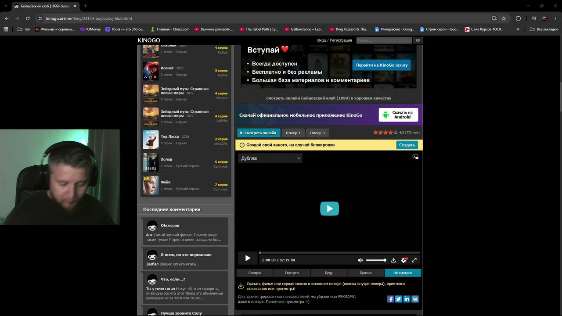Viewport: 562px width, 316px height.
Task: Focus the site search field
Action: click(384, 40)
